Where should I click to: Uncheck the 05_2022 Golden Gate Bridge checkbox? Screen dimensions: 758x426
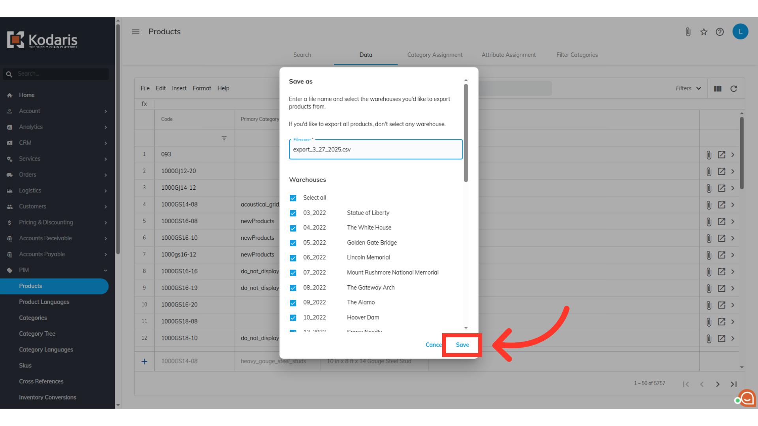pyautogui.click(x=293, y=243)
